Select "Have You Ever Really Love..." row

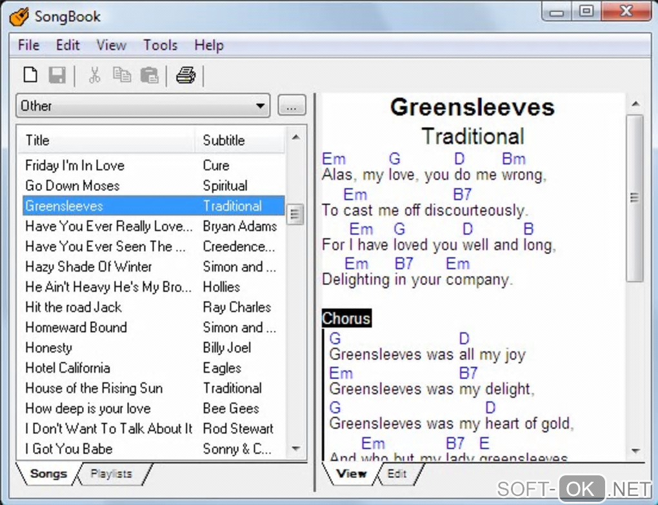[154, 226]
